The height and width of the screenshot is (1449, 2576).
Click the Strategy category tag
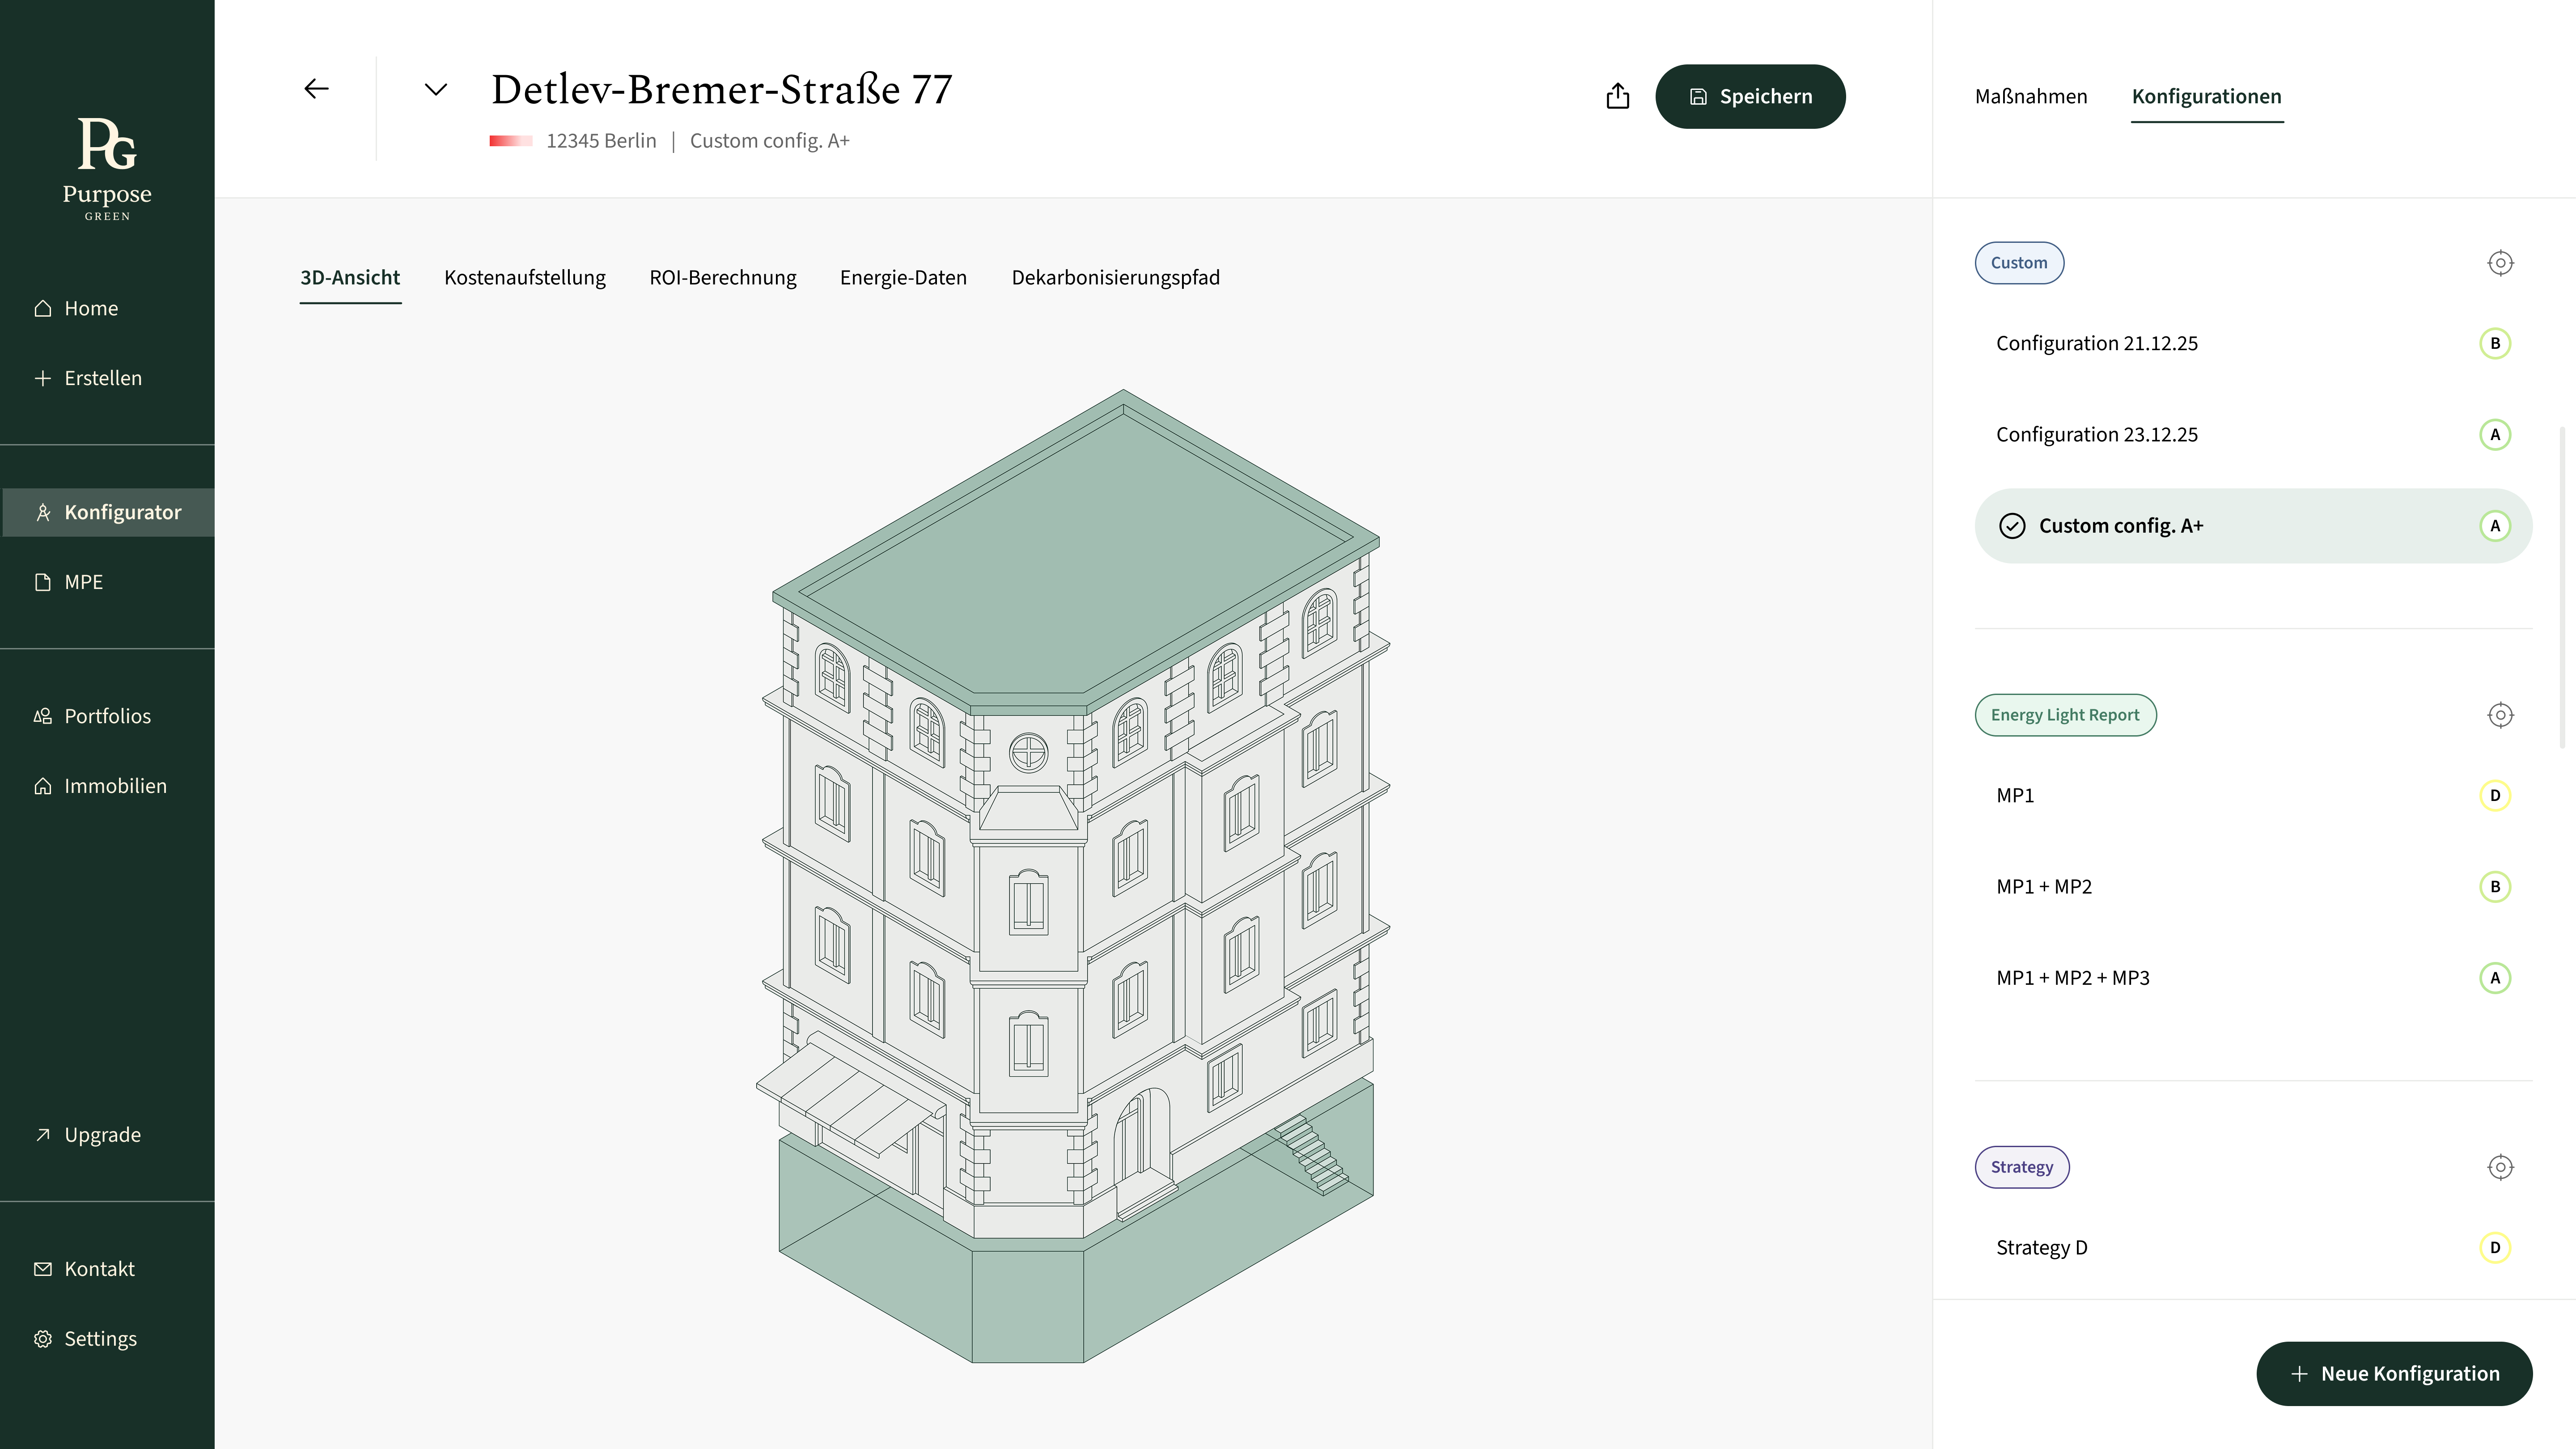[x=2021, y=1167]
